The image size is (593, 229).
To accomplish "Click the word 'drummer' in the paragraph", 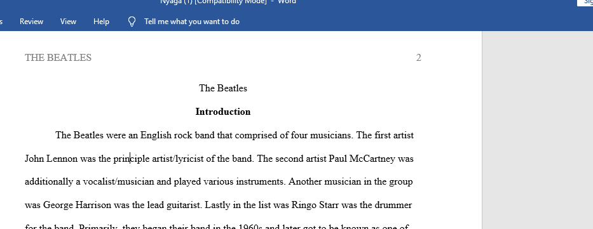I will tap(393, 206).
